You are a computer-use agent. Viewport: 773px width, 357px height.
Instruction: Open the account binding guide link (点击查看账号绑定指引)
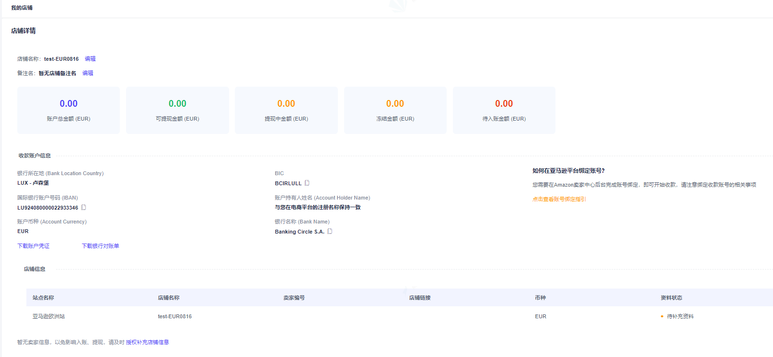pos(559,199)
